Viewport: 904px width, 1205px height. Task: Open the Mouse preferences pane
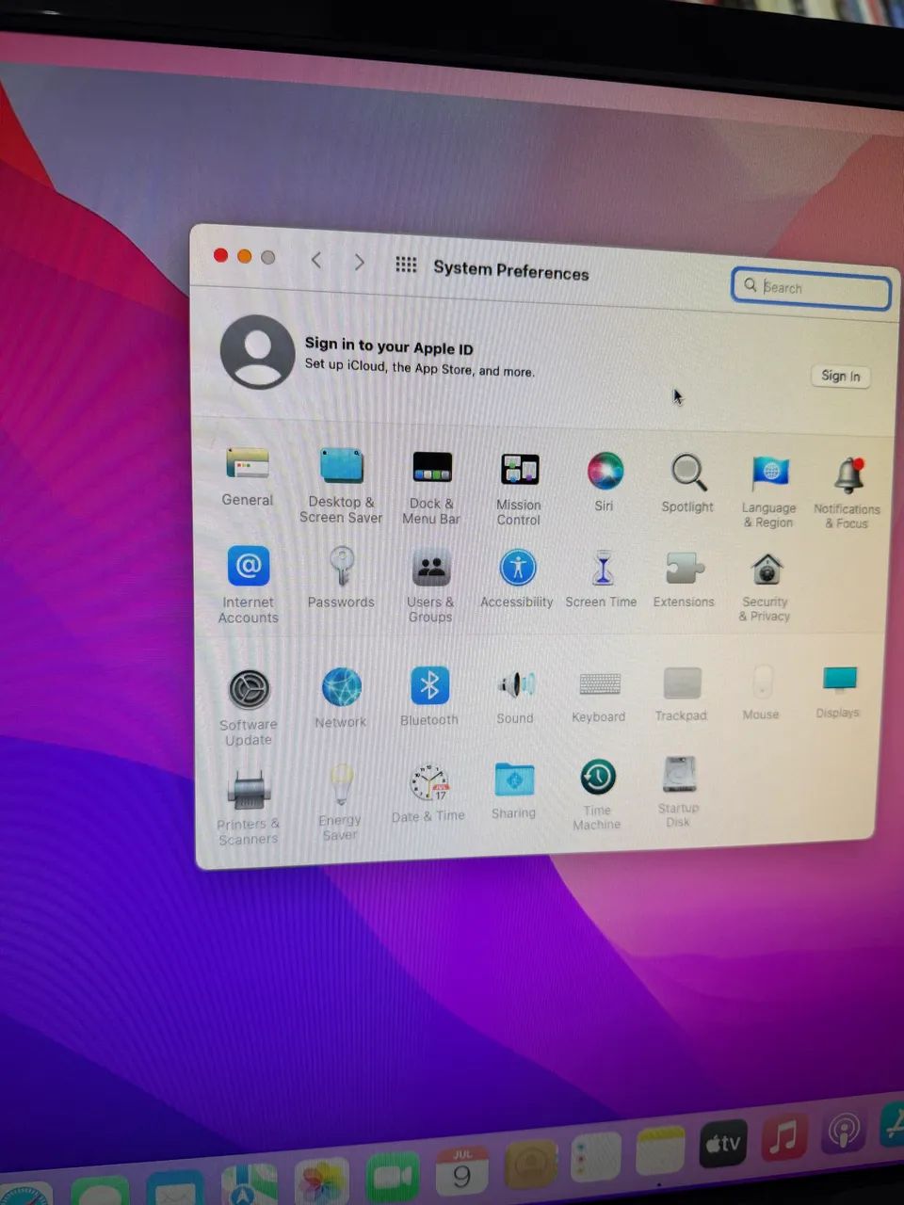761,692
